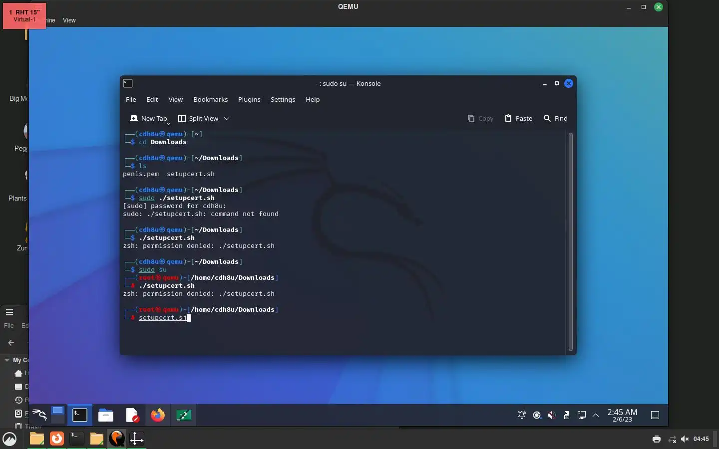719x449 pixels.
Task: Click the Konsole window icon in the title bar
Action: point(128,83)
